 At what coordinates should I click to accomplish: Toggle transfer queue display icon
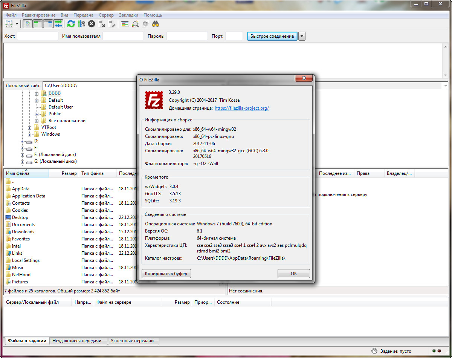pos(58,24)
